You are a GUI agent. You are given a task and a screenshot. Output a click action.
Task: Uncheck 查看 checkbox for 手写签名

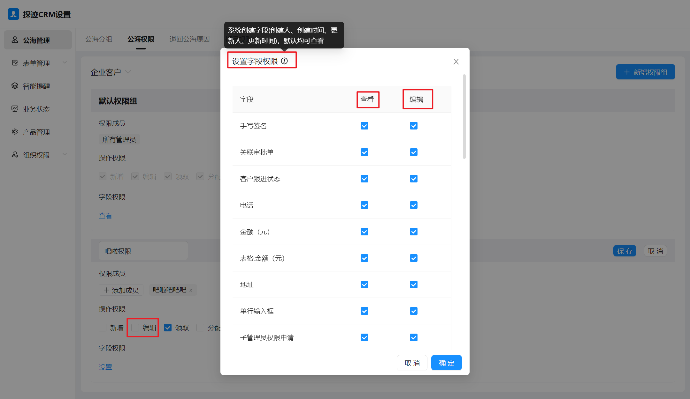(x=364, y=126)
